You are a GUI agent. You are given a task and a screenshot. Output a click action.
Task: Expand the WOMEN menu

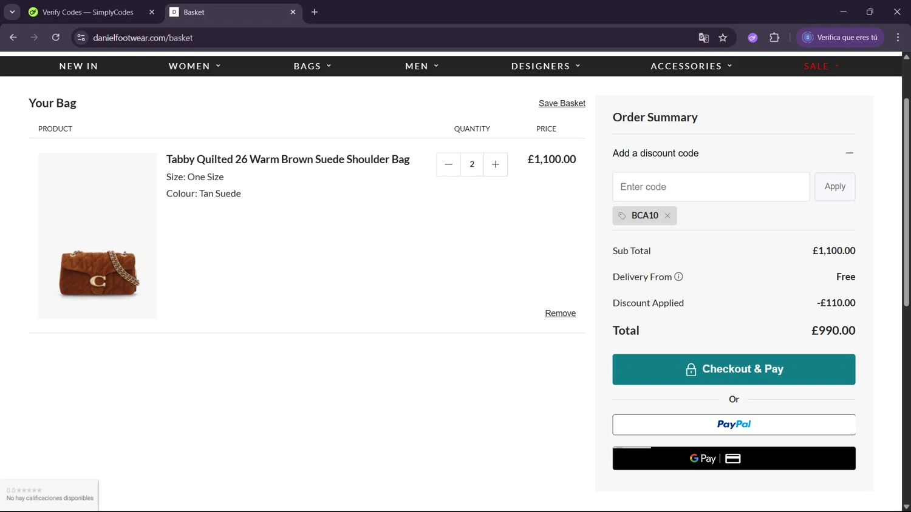[194, 66]
